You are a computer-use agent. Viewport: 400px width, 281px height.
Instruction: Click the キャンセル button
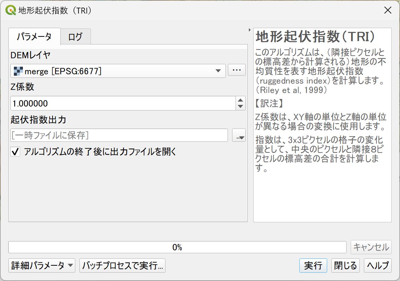(371, 247)
